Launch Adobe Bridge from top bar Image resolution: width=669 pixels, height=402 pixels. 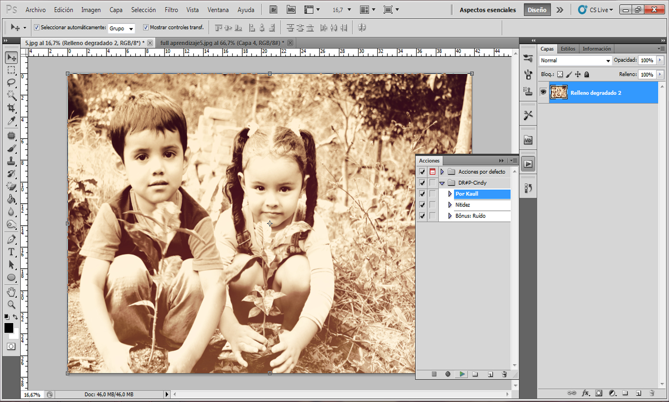click(x=273, y=10)
